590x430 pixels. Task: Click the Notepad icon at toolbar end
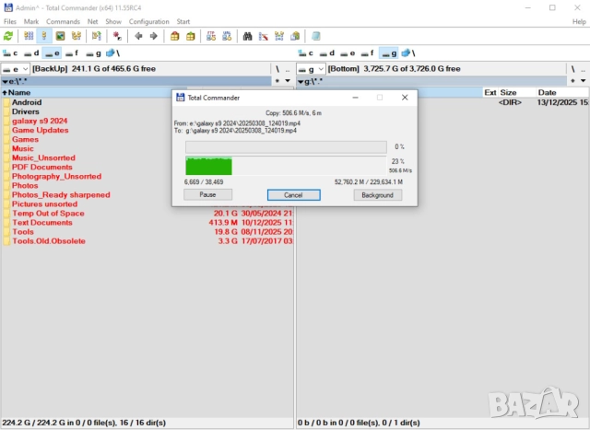pos(316,36)
